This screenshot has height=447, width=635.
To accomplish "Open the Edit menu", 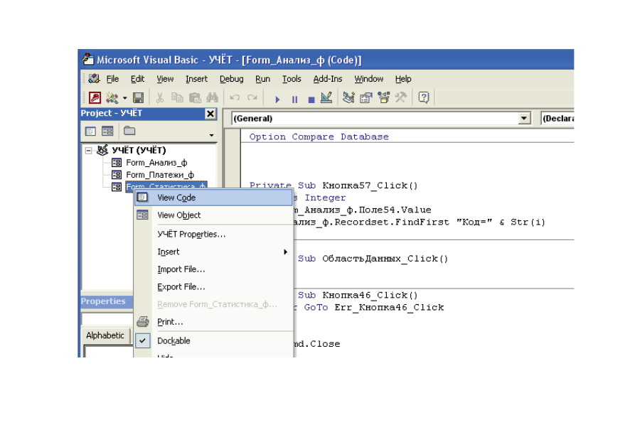I will click(x=137, y=79).
